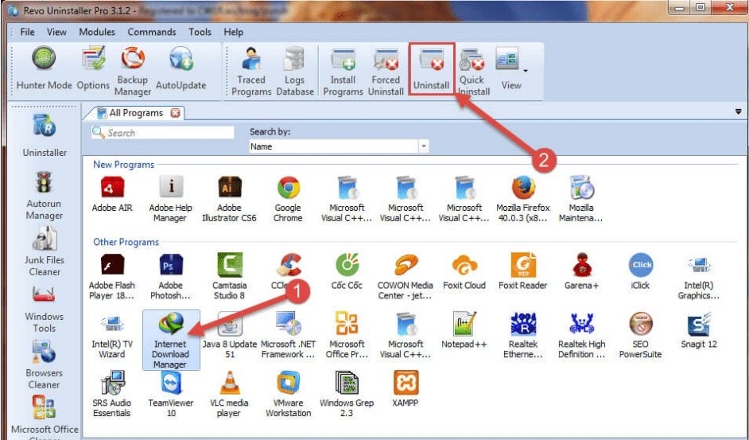This screenshot has height=440, width=749.
Task: Open Autorun Manager in sidebar
Action: tap(44, 195)
